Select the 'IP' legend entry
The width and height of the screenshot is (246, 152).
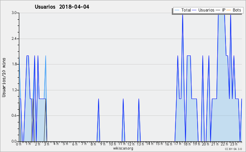[221, 10]
